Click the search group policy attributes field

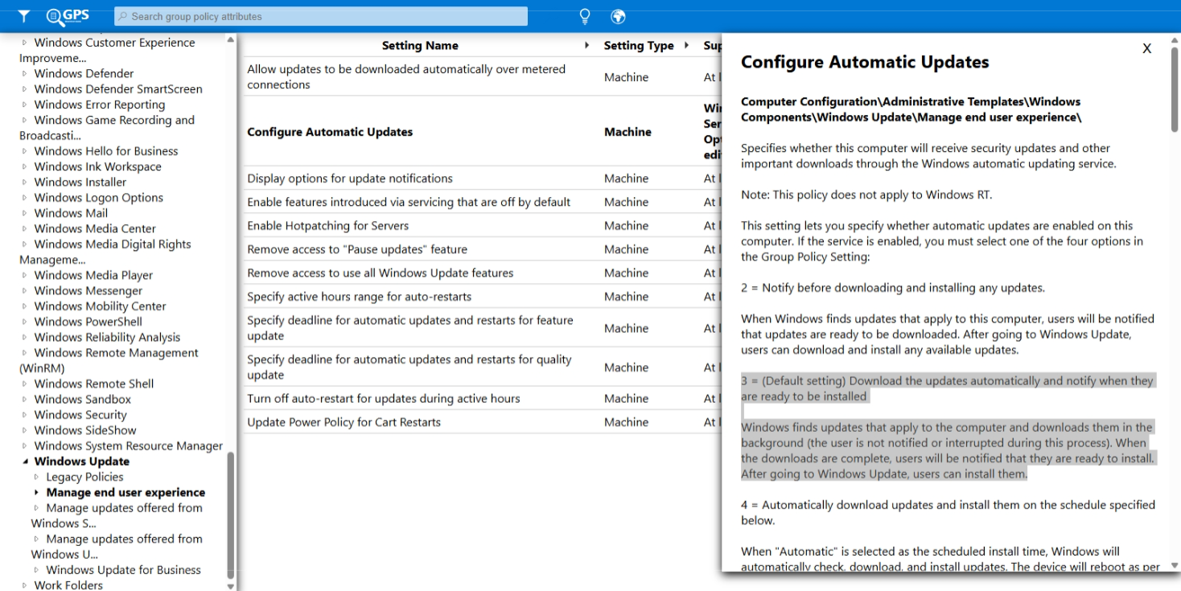pos(321,16)
